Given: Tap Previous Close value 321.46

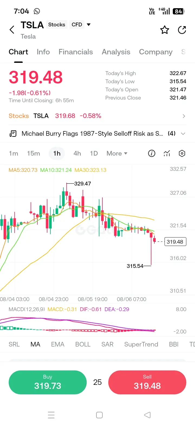Looking at the screenshot, I should [x=178, y=98].
